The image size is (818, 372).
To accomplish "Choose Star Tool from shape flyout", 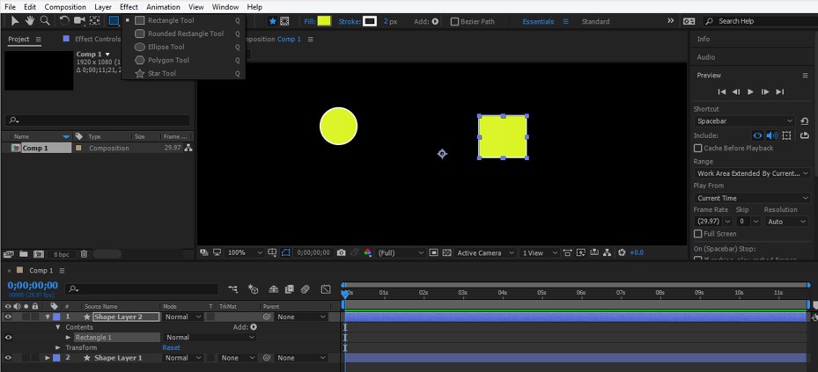I will point(161,74).
